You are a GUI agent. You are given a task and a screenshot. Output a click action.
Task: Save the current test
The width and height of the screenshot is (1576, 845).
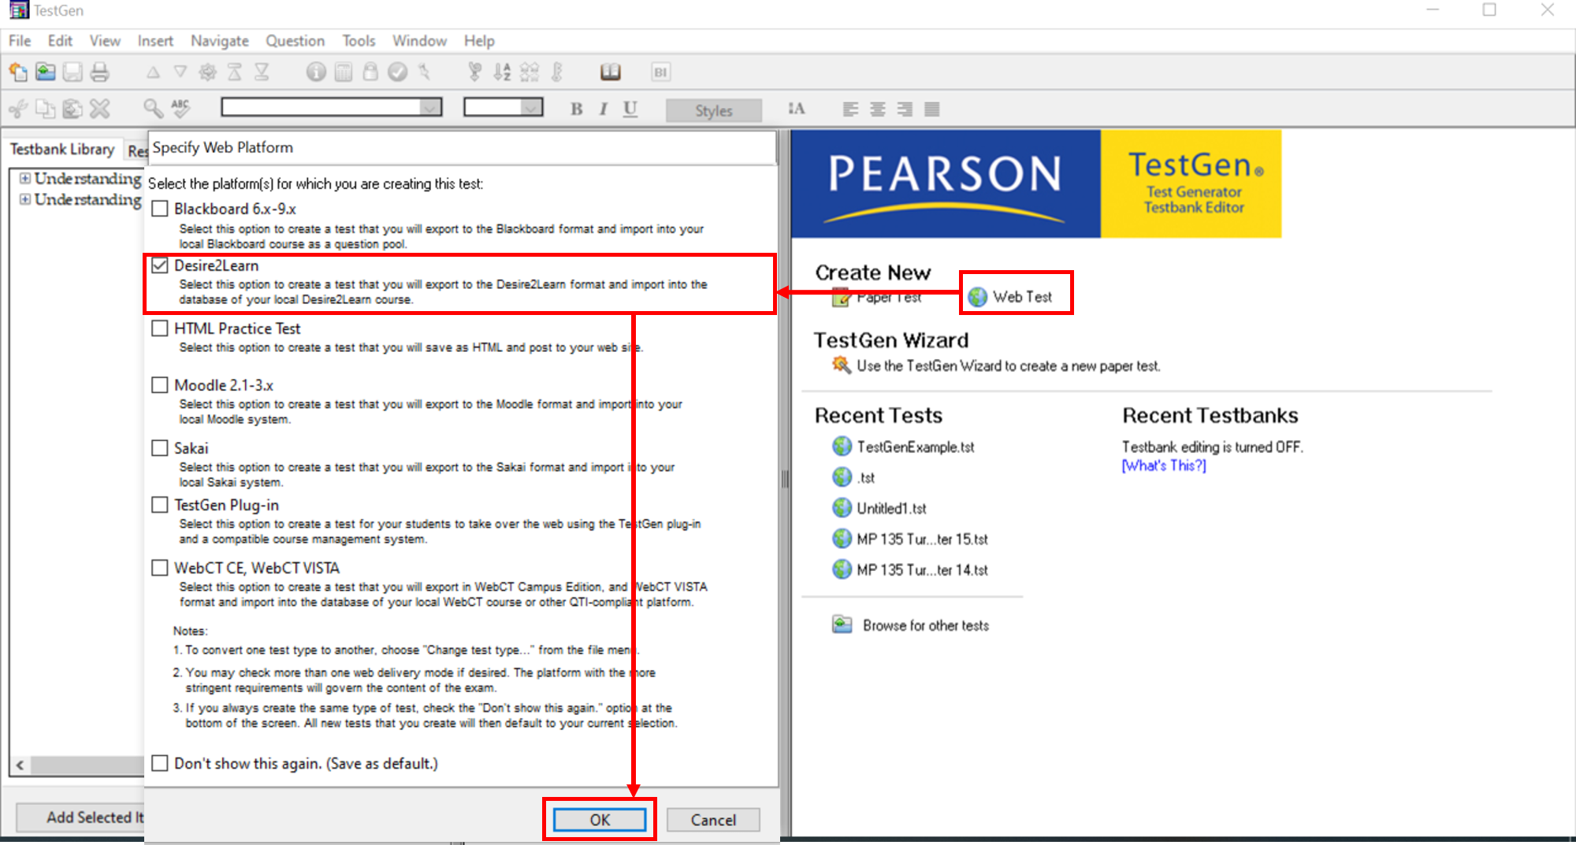point(72,72)
